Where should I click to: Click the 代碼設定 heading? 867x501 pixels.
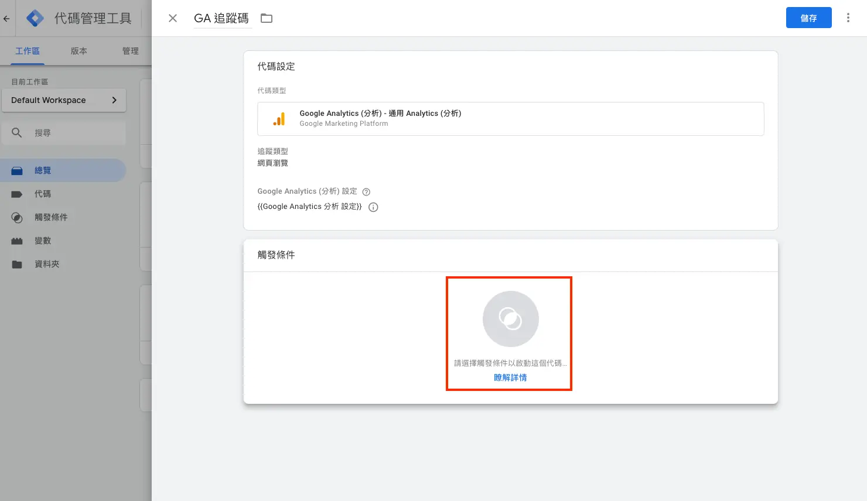click(276, 67)
